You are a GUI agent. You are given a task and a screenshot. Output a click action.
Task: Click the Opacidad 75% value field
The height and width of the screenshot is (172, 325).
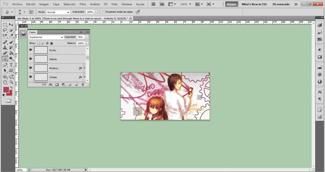coord(81,37)
